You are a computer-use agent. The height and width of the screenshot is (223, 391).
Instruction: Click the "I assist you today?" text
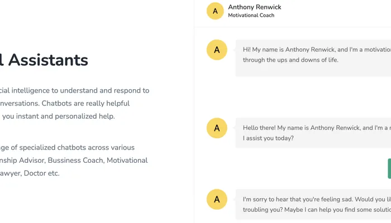[x=268, y=138]
